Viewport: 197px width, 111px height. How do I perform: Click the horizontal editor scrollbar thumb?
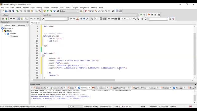click(x=74, y=80)
